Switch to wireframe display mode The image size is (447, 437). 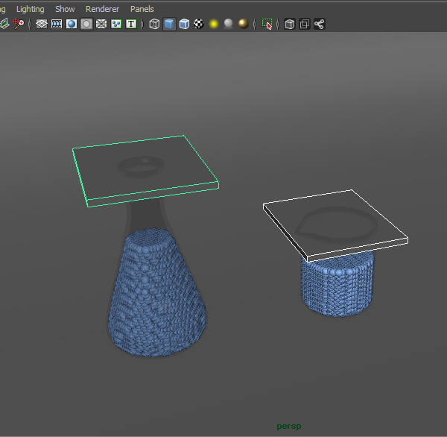154,24
